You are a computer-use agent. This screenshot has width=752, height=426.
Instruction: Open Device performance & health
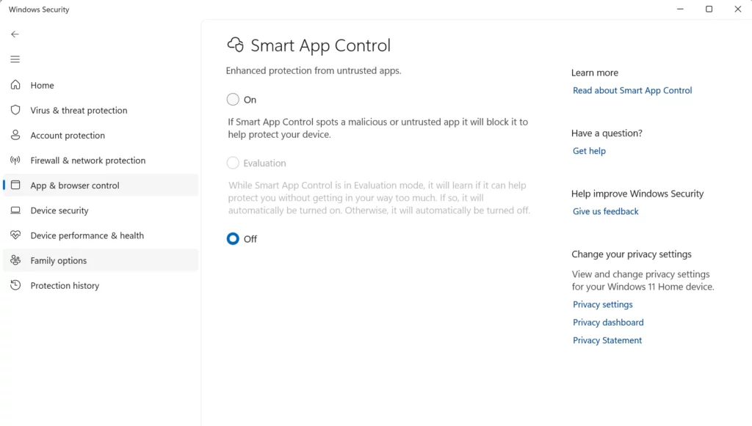[x=101, y=235]
